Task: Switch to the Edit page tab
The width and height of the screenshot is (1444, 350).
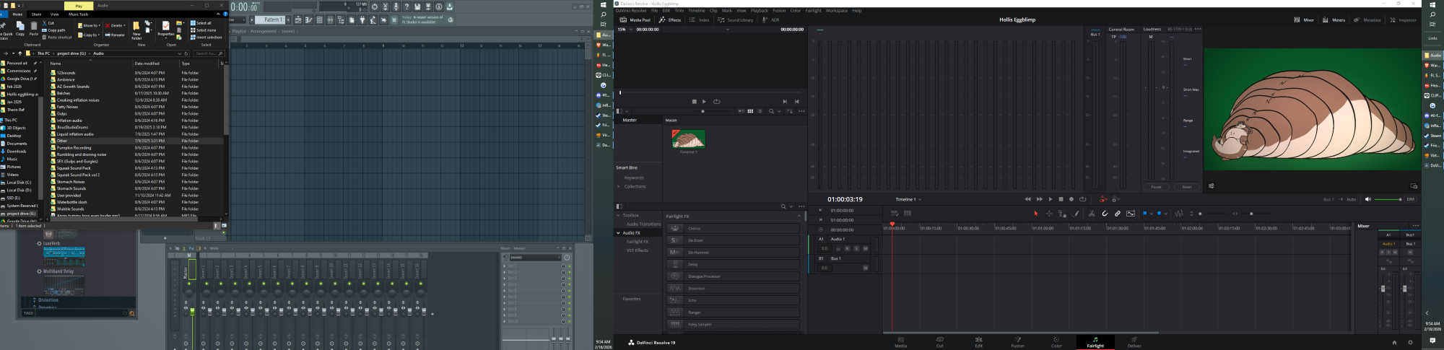Action: (978, 342)
